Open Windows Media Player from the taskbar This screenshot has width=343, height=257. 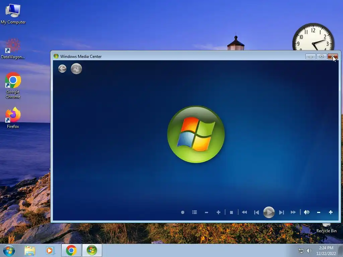click(50, 250)
